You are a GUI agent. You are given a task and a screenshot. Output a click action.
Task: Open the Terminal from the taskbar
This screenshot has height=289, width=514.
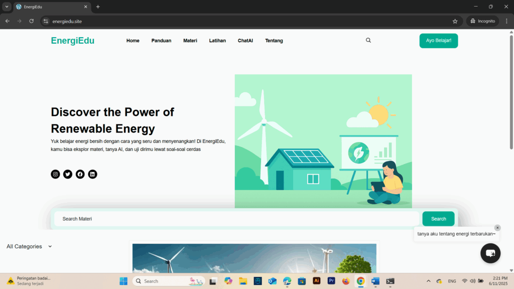pyautogui.click(x=390, y=281)
